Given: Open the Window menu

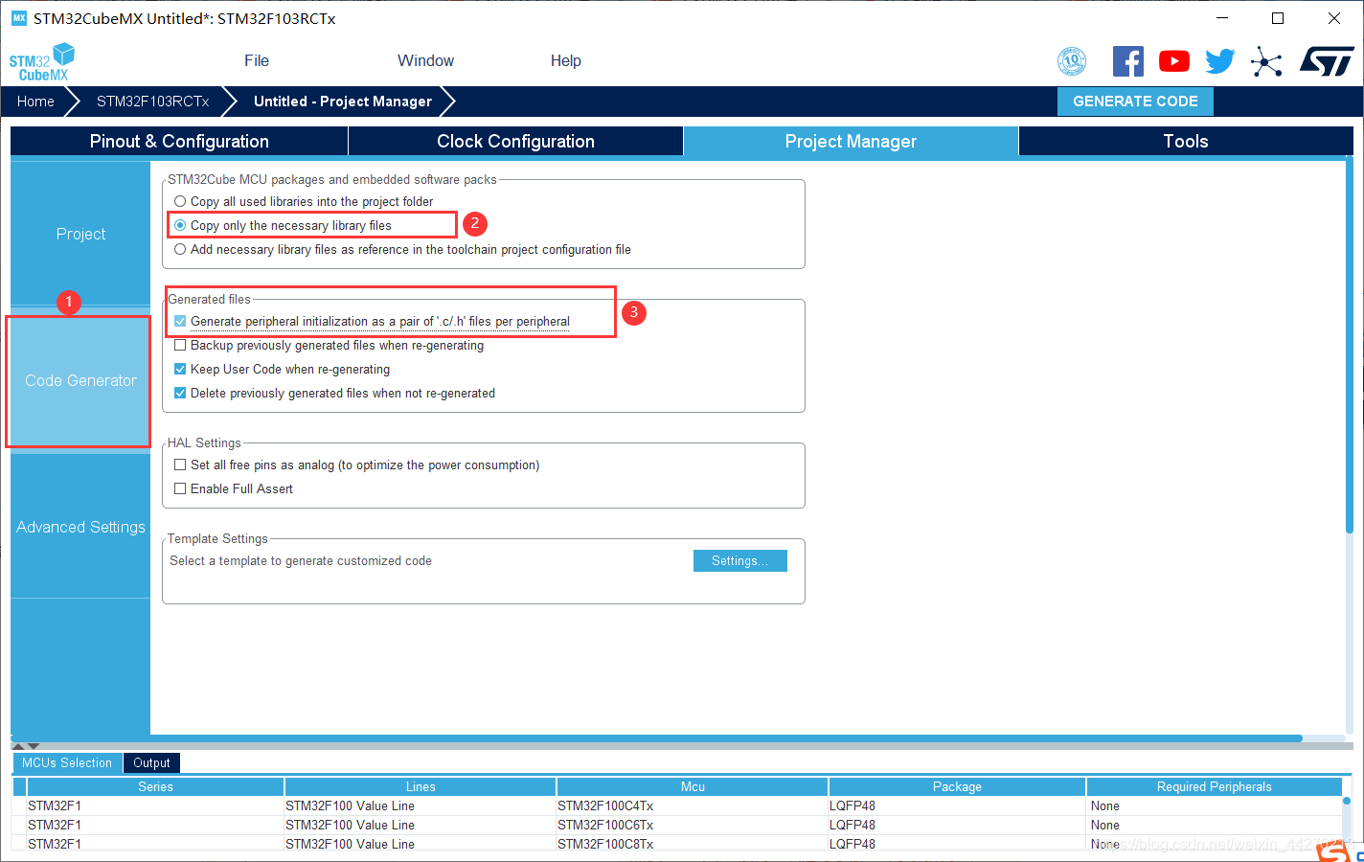Looking at the screenshot, I should [425, 60].
